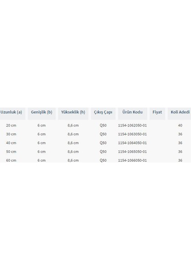This screenshot has width=191, height=270.
Task: Click the Q50 cell in first row
Action: (103, 126)
